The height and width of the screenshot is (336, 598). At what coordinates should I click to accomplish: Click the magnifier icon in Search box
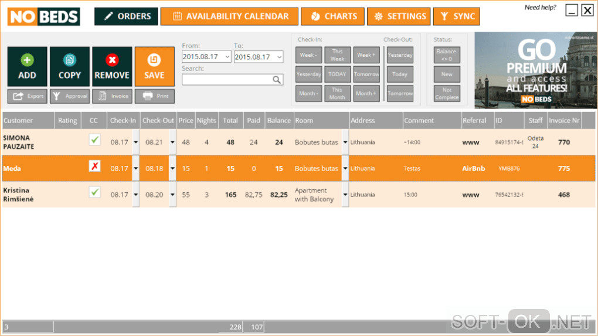point(277,80)
